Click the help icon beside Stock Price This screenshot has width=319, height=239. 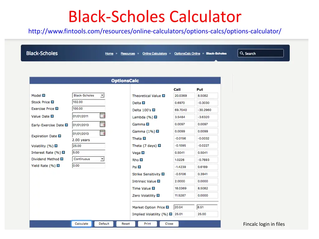pyautogui.click(x=52, y=102)
